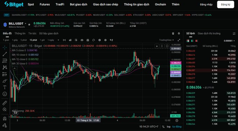Open the Bitget home logo
Image resolution: width=238 pixels, height=131 pixels.
pyautogui.click(x=14, y=5)
